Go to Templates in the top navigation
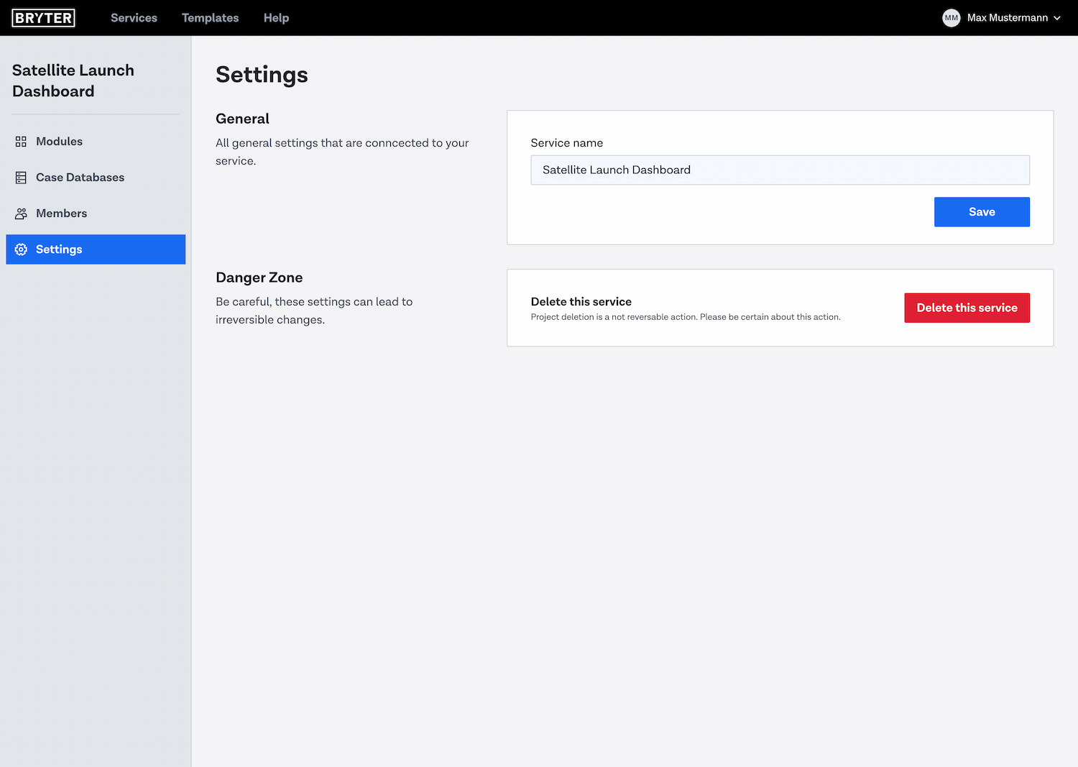This screenshot has width=1078, height=767. coord(210,18)
